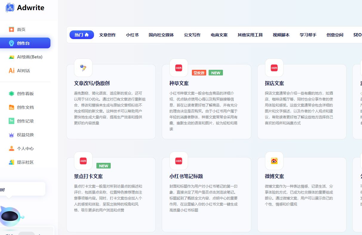Image resolution: width=362 pixels, height=235 pixels.
Task: Click the AI对话 Ai icon
Action: pos(11,71)
